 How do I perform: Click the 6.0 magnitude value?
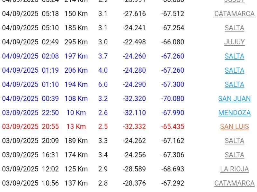103,85
